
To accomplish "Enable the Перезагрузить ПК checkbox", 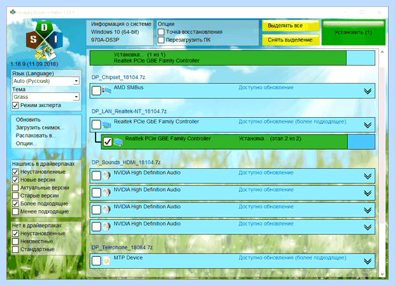I will [x=161, y=39].
